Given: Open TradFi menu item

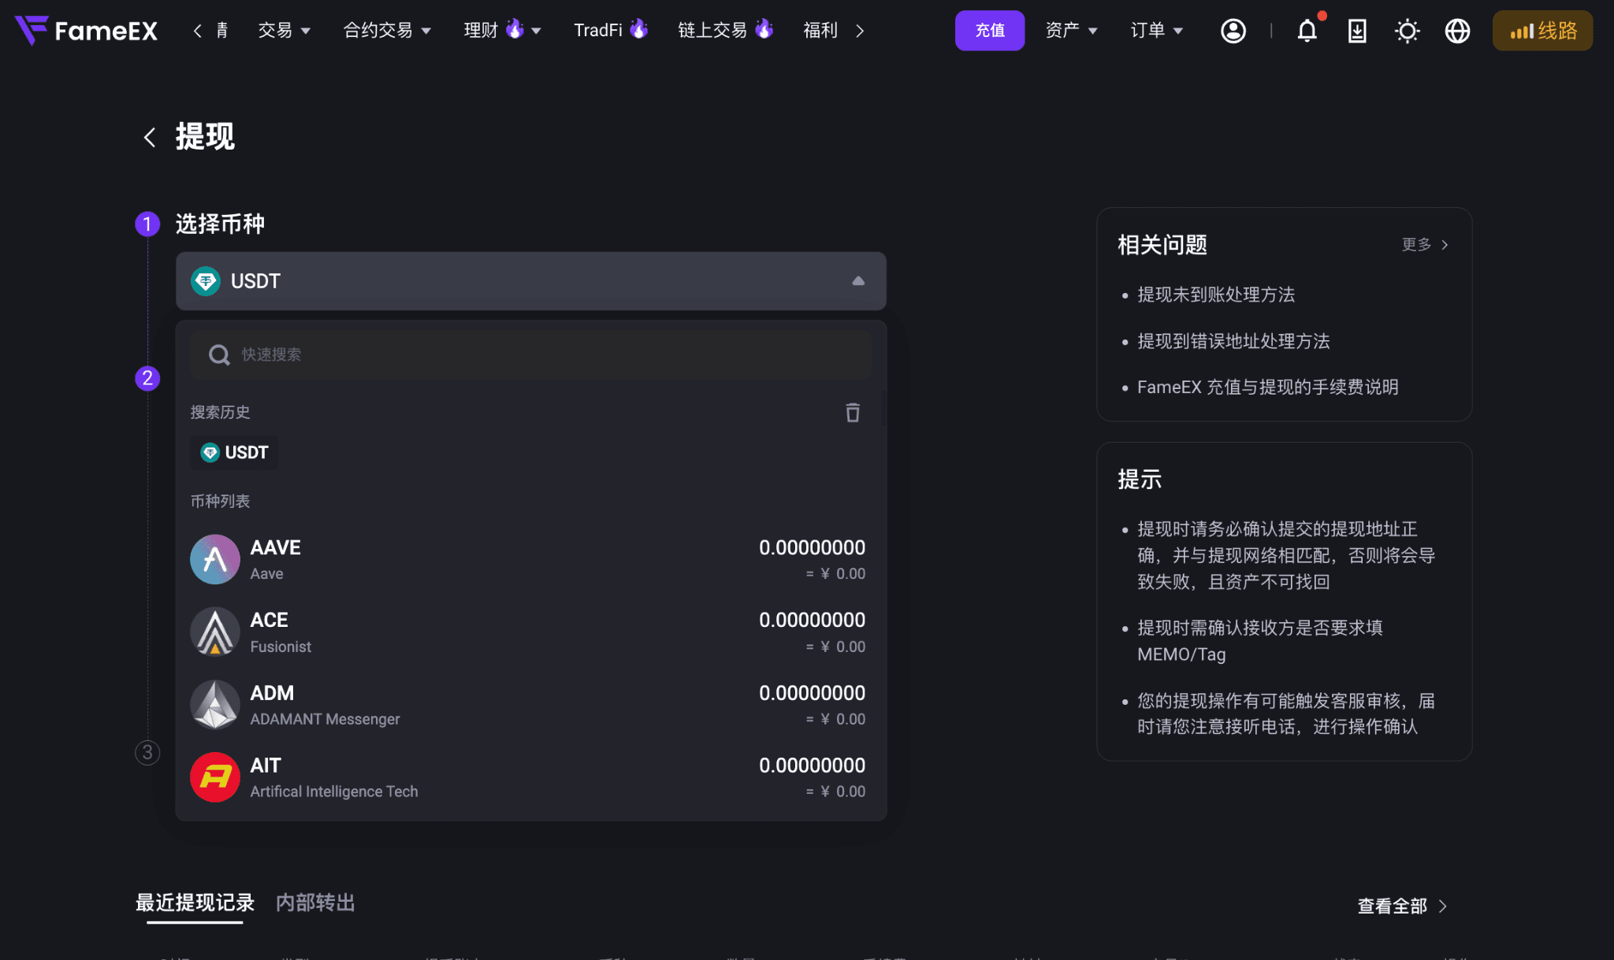Looking at the screenshot, I should (x=611, y=31).
